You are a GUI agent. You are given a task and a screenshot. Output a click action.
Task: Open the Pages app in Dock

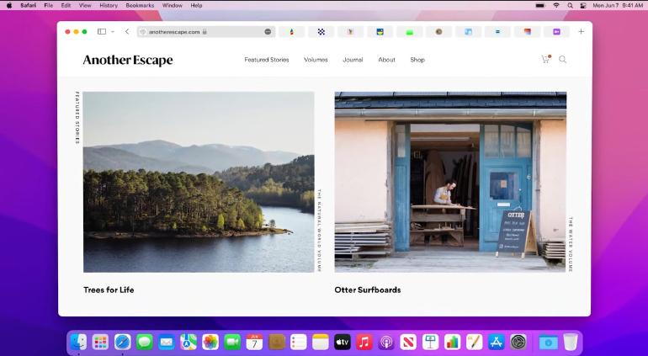(475, 342)
